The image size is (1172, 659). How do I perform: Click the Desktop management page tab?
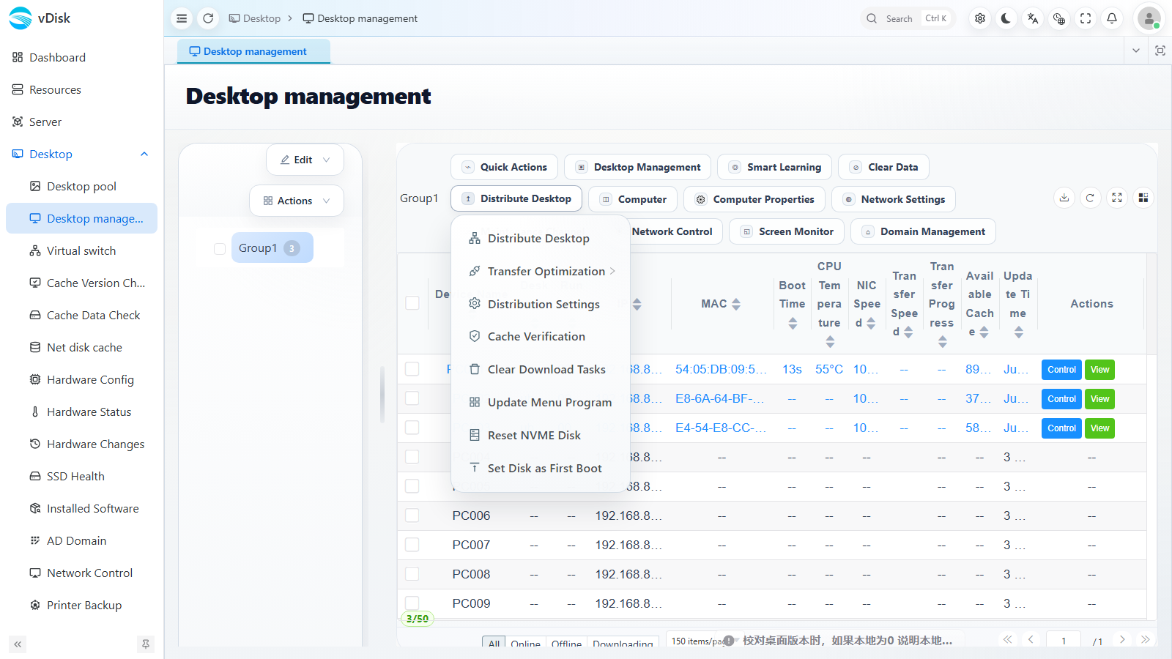click(253, 51)
